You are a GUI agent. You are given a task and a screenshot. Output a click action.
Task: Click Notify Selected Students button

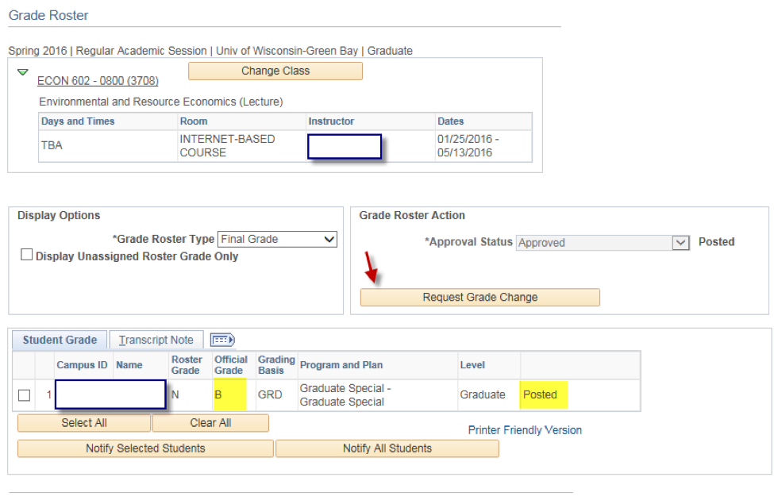(x=145, y=448)
